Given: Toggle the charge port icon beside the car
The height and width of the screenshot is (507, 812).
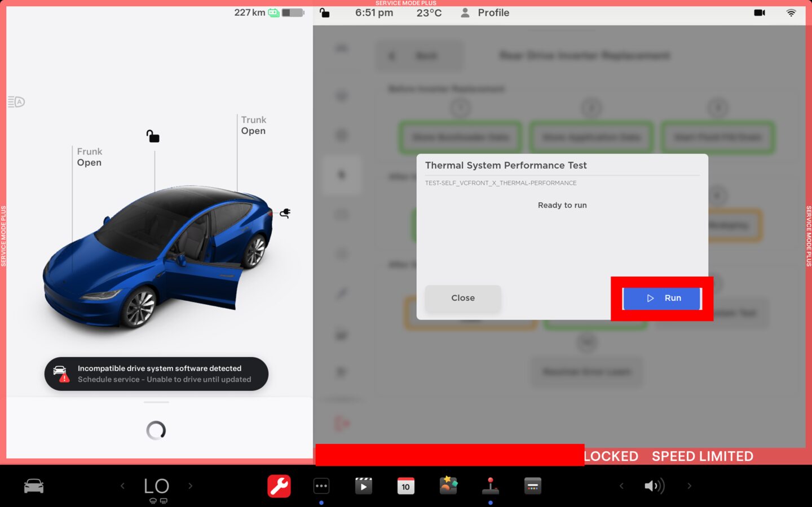Looking at the screenshot, I should coord(285,213).
